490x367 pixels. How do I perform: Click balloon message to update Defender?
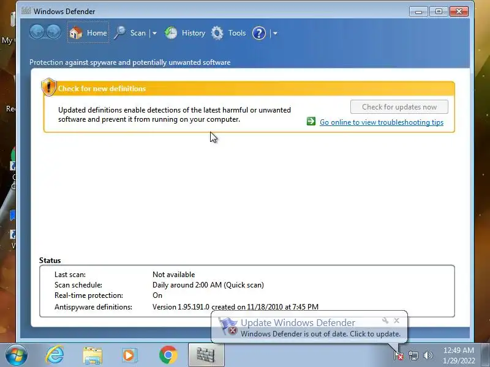click(320, 333)
